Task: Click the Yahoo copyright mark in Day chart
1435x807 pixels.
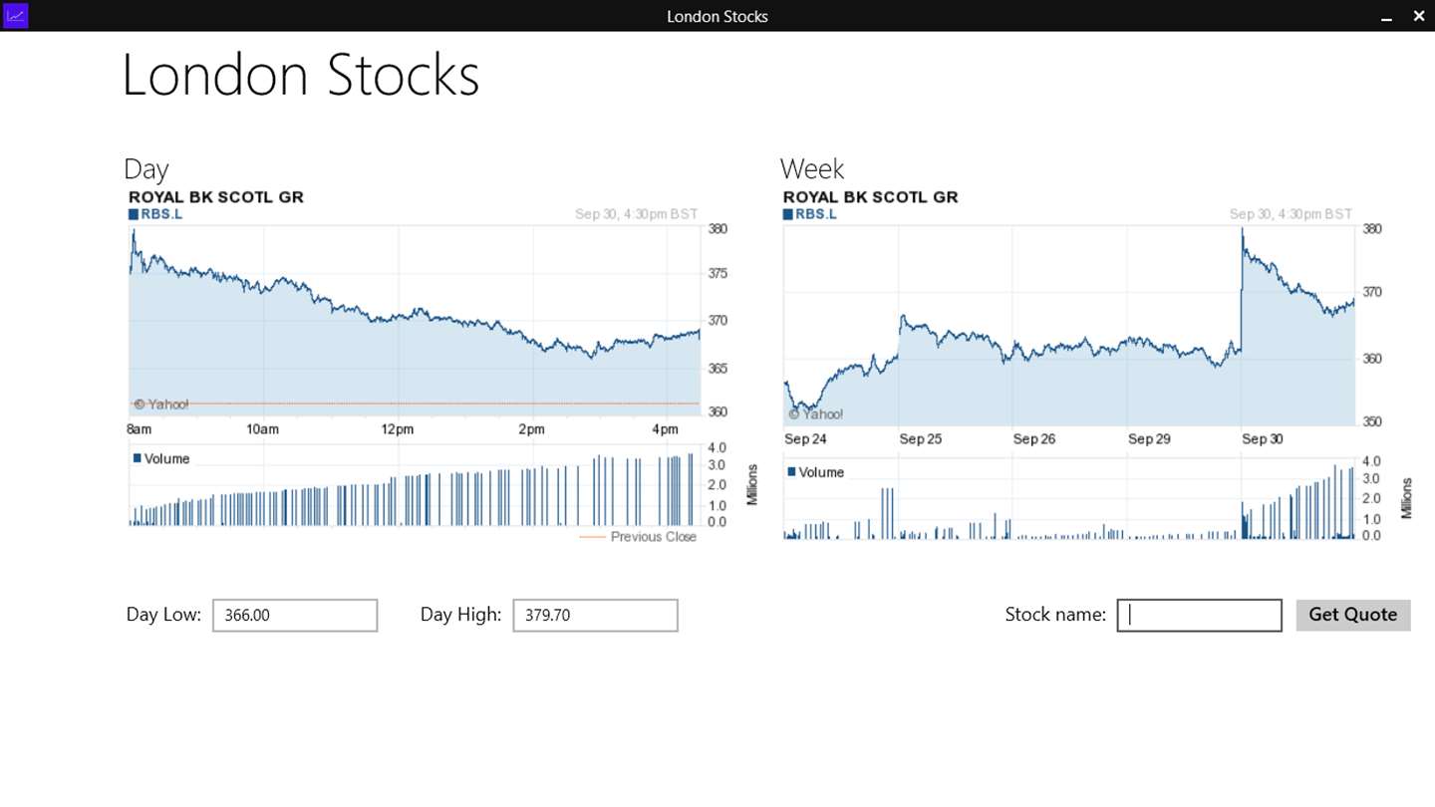Action: click(x=161, y=404)
